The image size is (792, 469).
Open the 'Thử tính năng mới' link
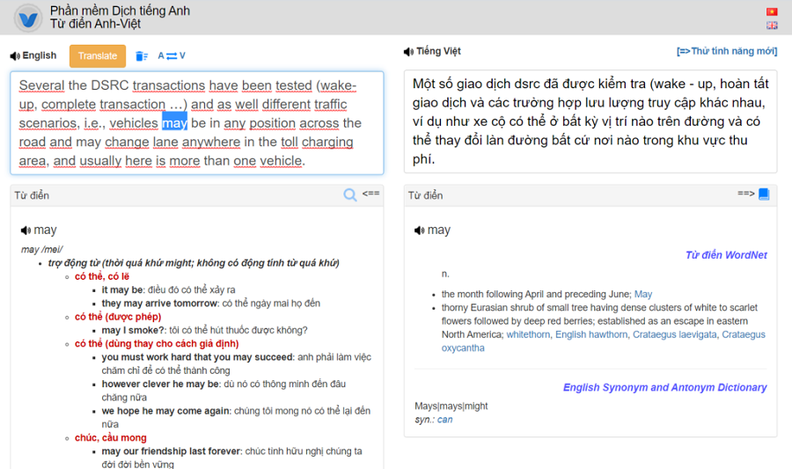726,52
